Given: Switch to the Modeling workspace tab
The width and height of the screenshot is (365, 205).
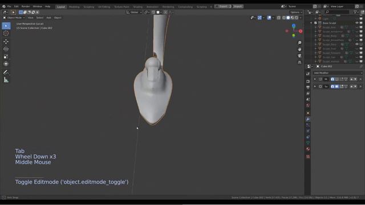Looking at the screenshot, I should (74, 7).
